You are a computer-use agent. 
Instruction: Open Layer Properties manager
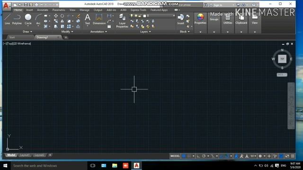122,21
